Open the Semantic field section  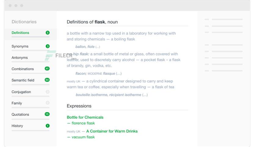(x=23, y=80)
